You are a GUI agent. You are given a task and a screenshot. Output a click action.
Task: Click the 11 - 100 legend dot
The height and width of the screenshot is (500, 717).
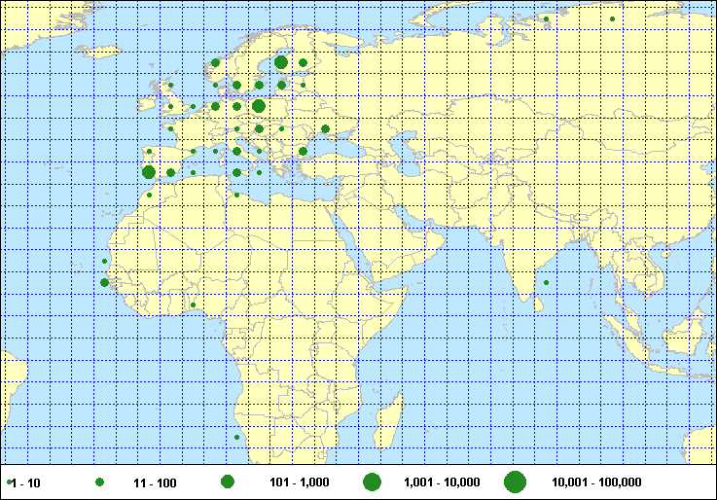[x=99, y=482]
